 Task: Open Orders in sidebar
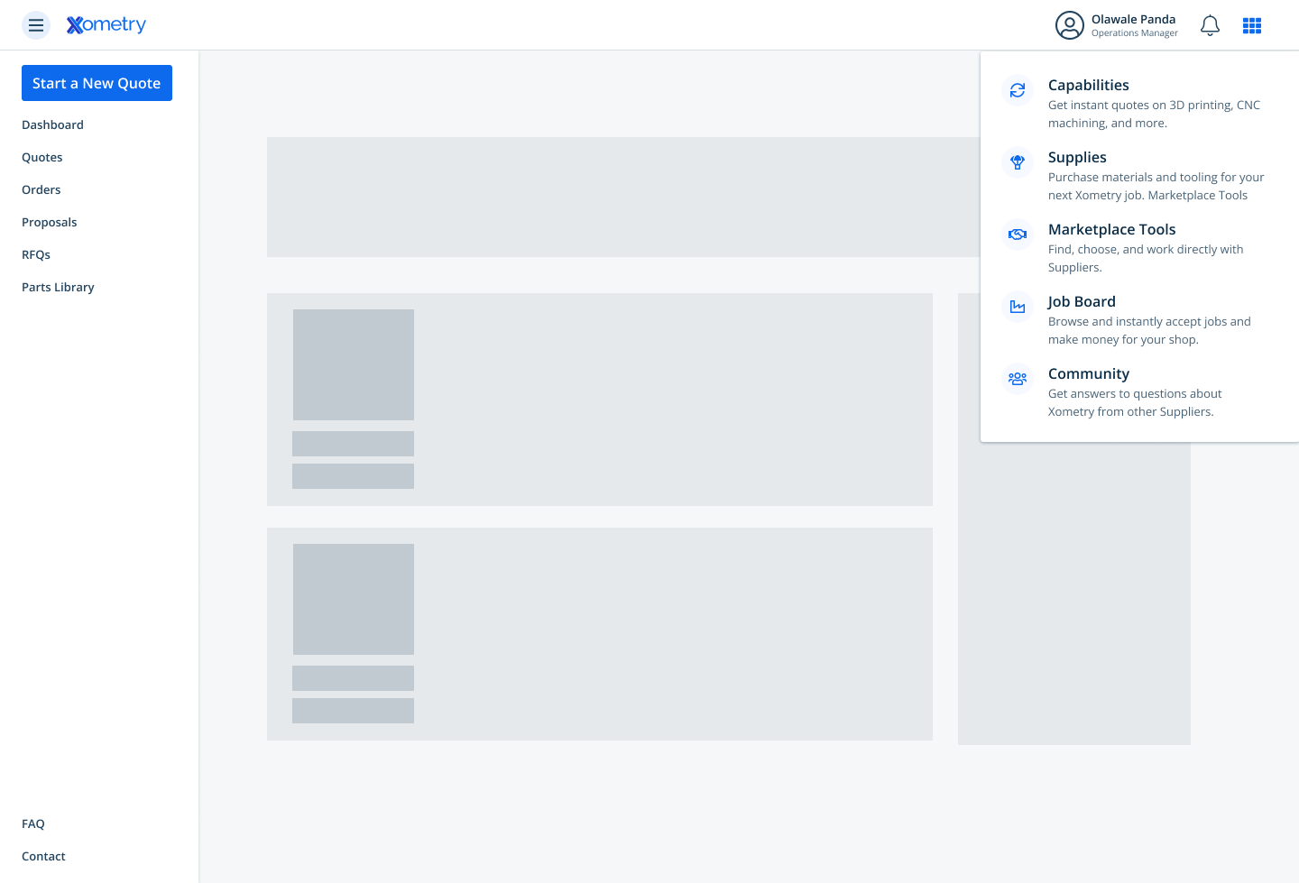(41, 189)
